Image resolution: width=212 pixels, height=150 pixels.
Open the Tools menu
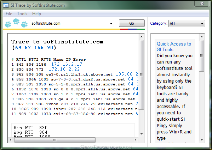(22, 14)
